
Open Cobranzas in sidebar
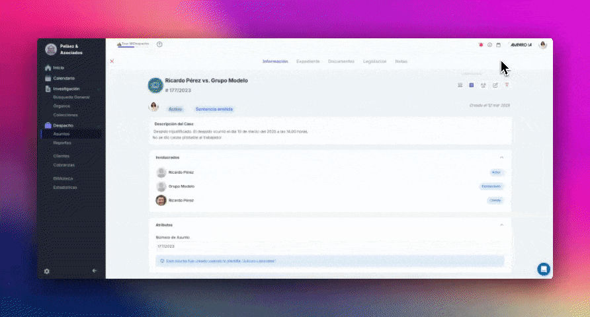coord(64,165)
